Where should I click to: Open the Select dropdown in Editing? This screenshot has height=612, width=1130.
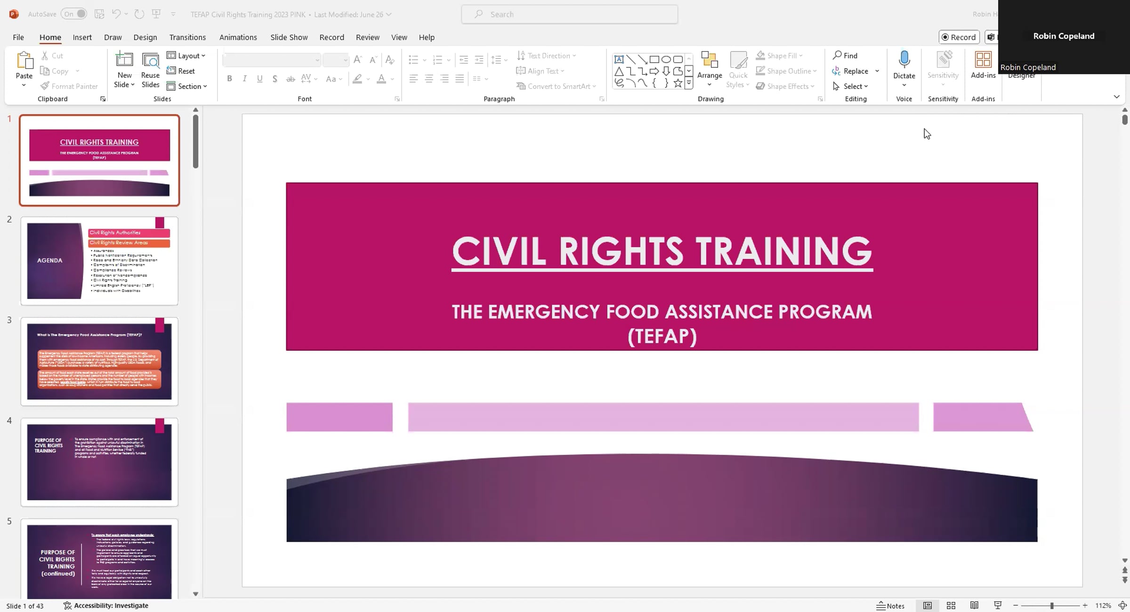pos(850,86)
